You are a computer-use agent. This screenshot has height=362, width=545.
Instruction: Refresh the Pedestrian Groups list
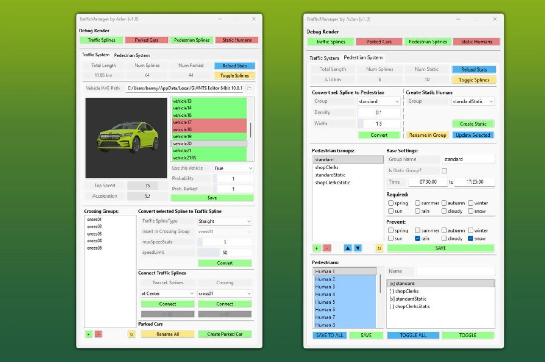[379, 248]
